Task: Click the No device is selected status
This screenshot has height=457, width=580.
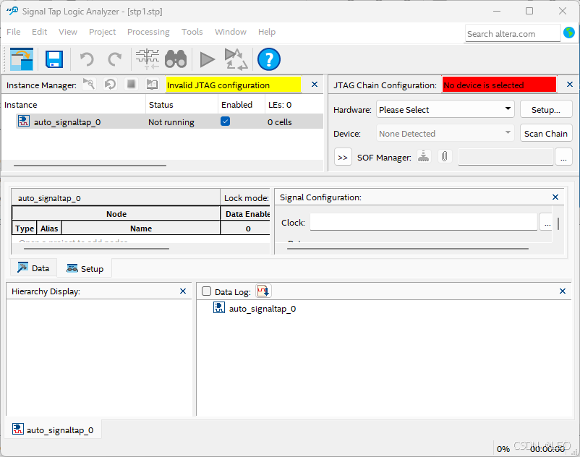Action: tap(499, 85)
